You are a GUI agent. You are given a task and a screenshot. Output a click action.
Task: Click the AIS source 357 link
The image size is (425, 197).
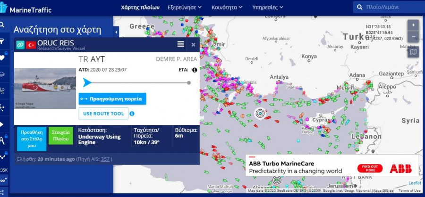105,159
